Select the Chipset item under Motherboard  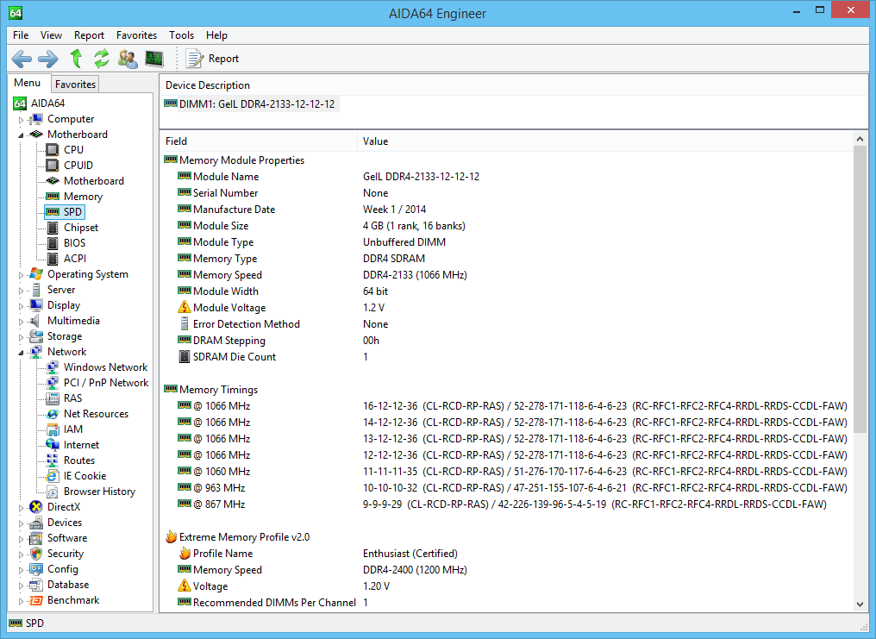pos(81,228)
